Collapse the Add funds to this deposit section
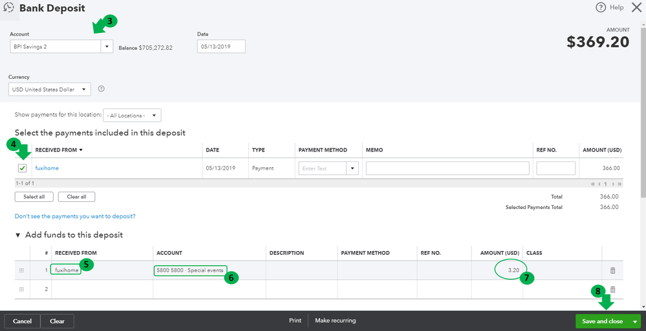646x331 pixels. tap(17, 236)
